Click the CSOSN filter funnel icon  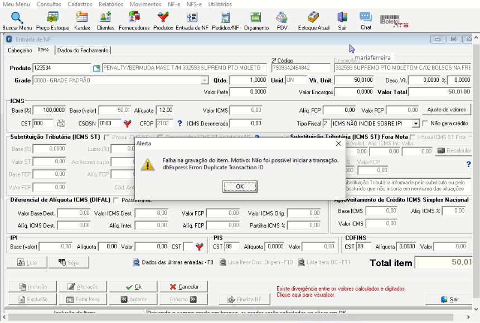point(127,124)
